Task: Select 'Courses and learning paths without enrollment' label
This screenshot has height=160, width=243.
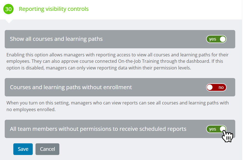Action: [71, 87]
